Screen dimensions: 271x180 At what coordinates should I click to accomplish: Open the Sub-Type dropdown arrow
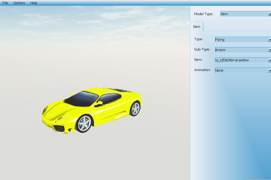pos(269,50)
